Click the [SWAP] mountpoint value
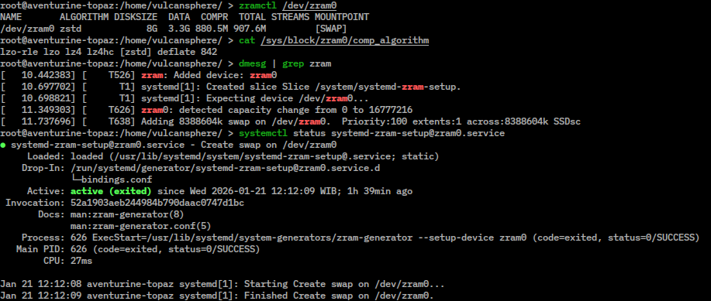Image resolution: width=711 pixels, height=301 pixels. [331, 29]
